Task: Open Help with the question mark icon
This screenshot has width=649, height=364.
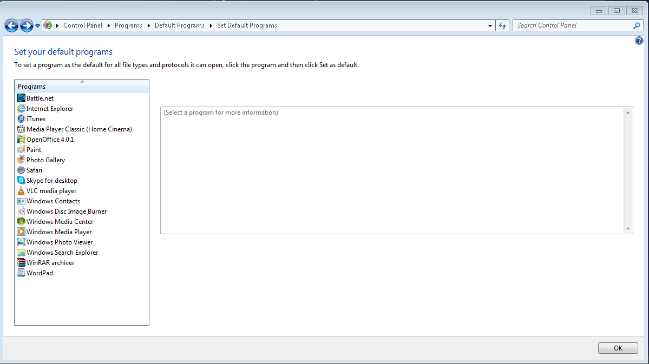Action: (x=639, y=41)
